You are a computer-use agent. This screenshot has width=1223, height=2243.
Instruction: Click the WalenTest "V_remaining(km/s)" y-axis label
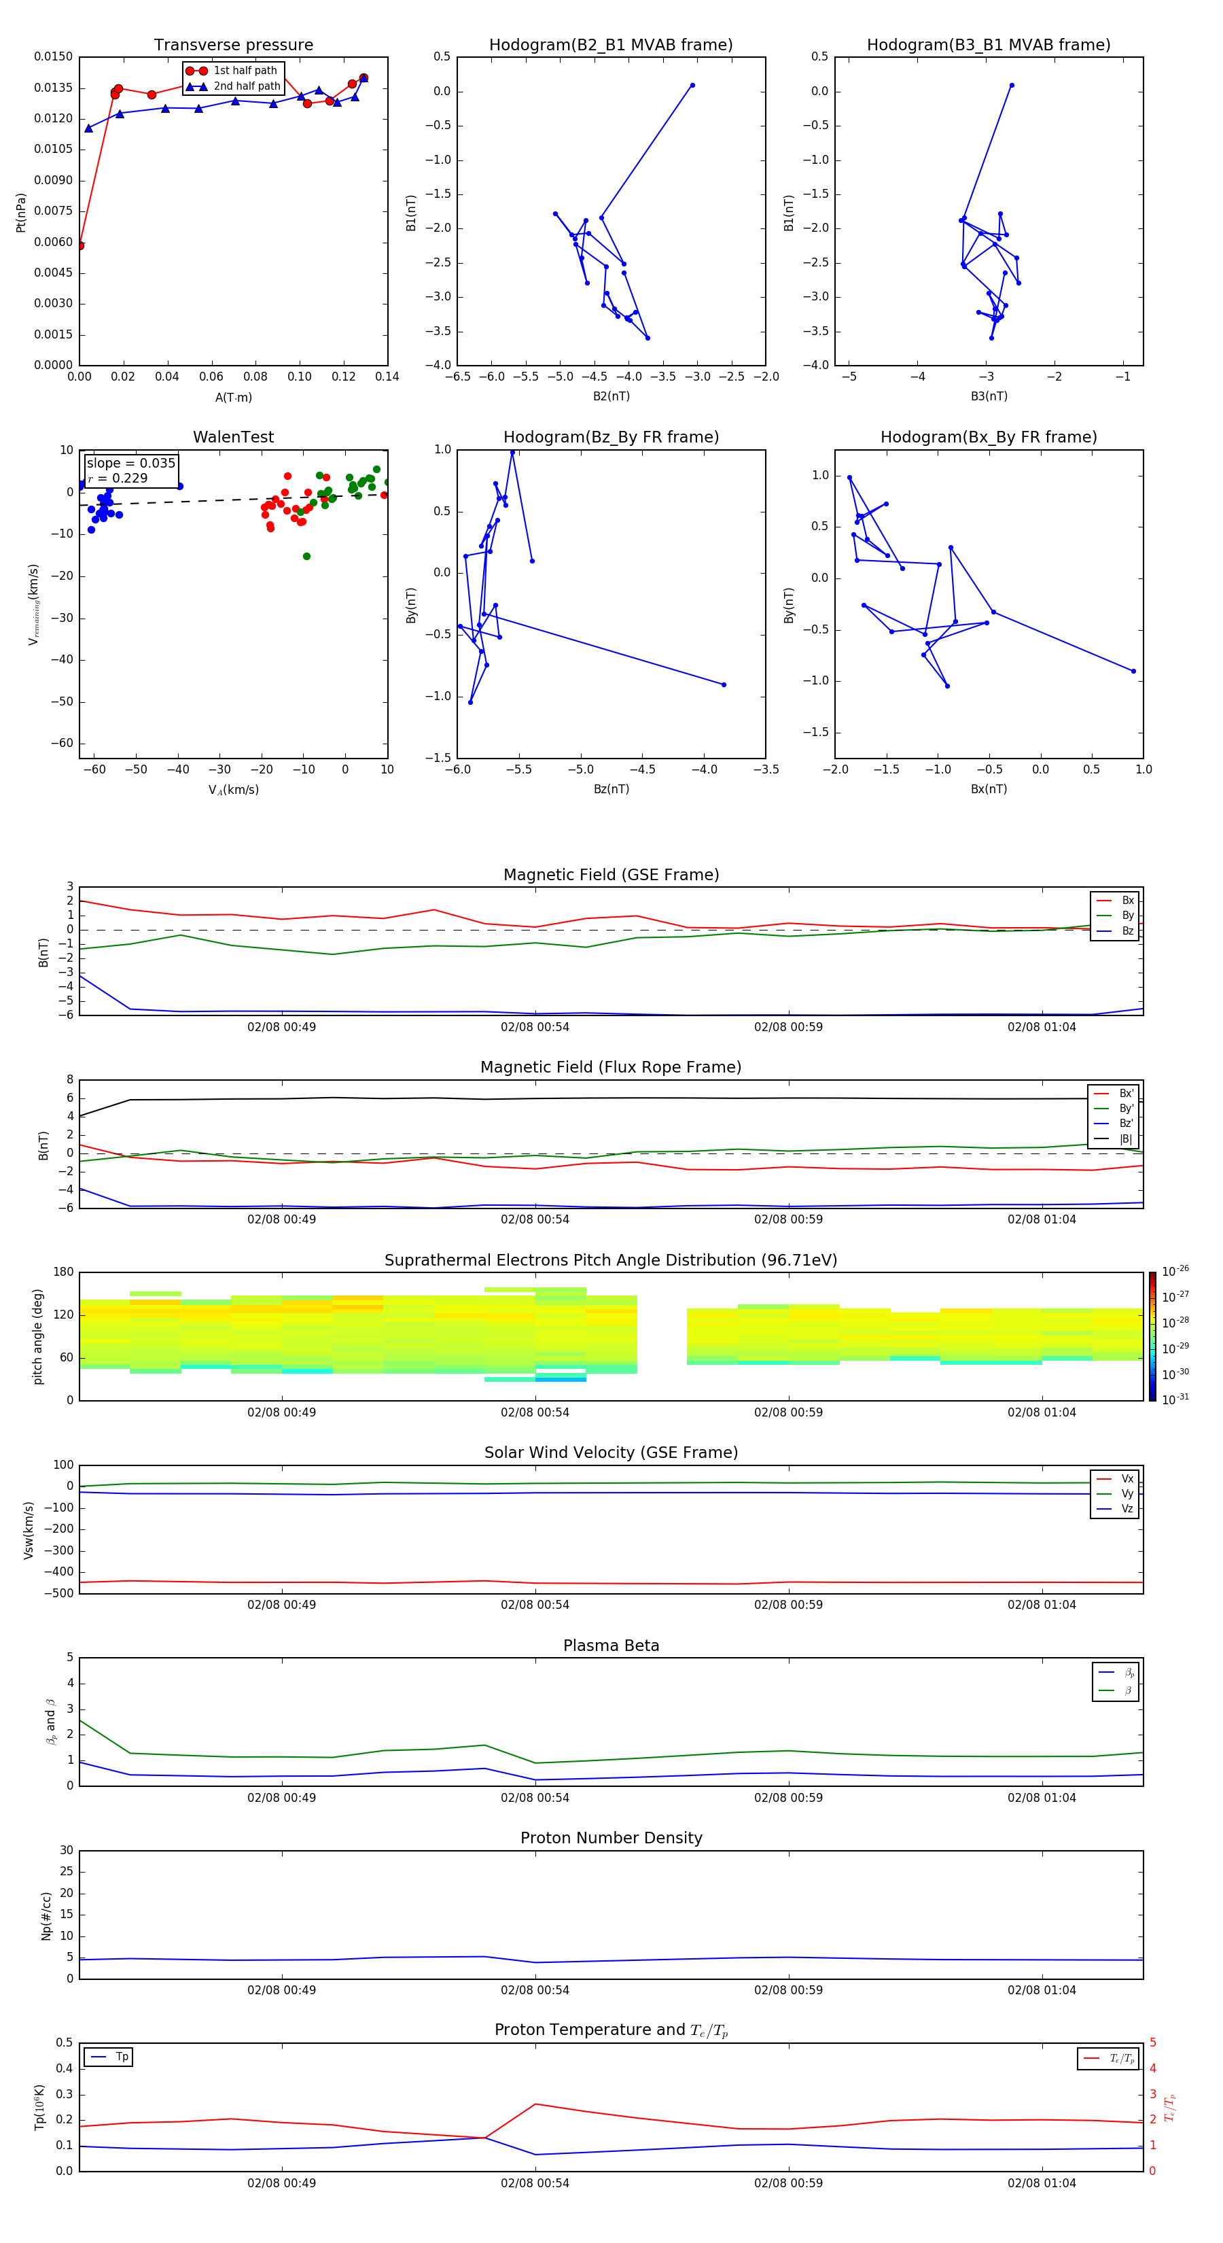[34, 604]
